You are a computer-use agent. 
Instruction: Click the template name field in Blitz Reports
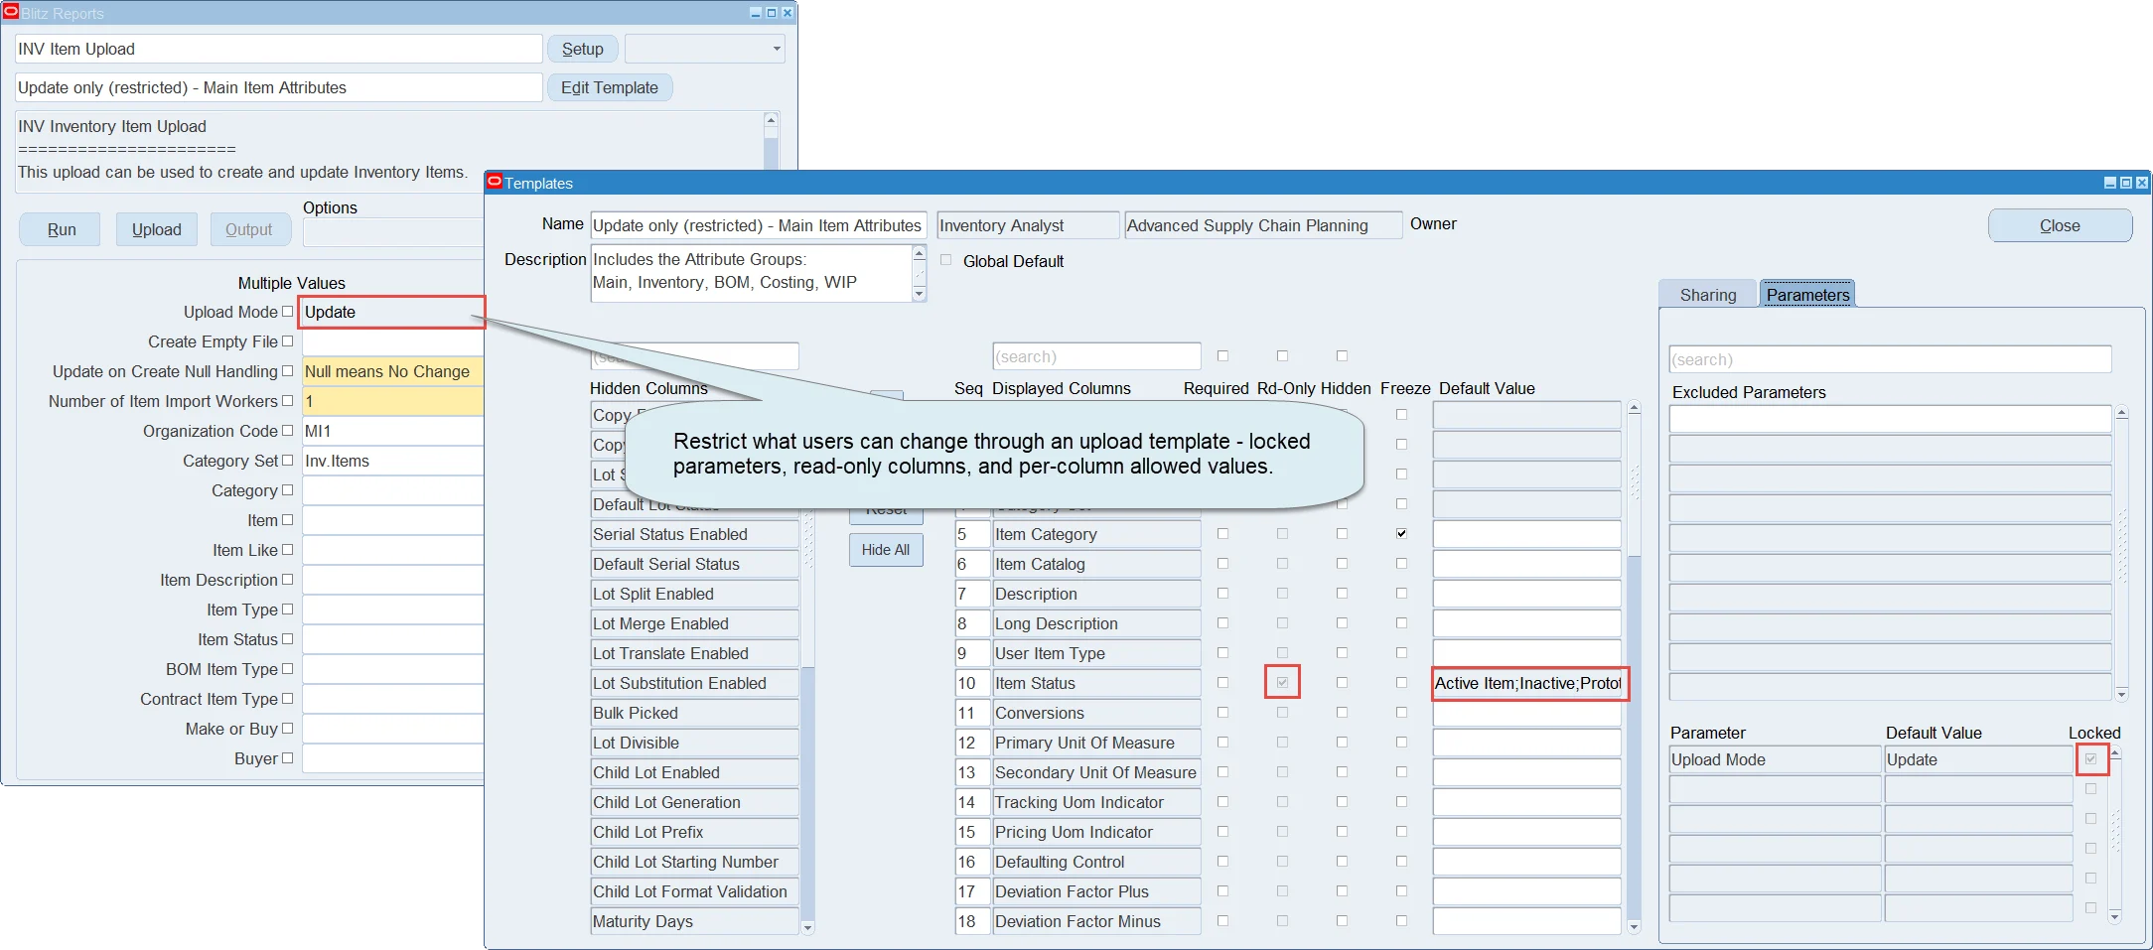click(x=278, y=87)
